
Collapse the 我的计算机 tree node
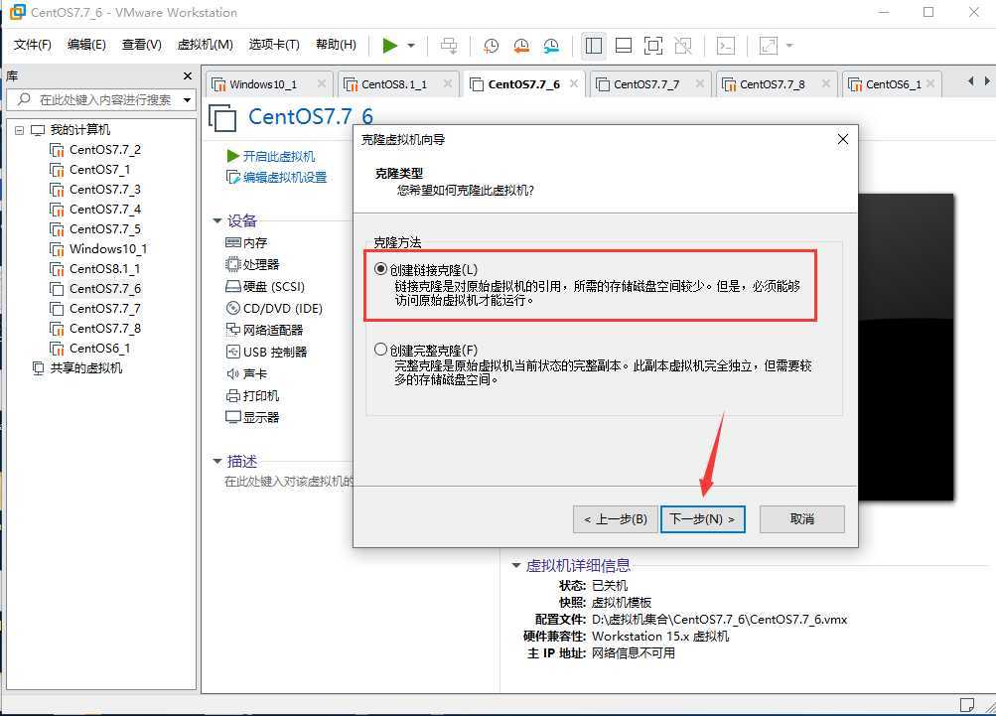[x=19, y=130]
